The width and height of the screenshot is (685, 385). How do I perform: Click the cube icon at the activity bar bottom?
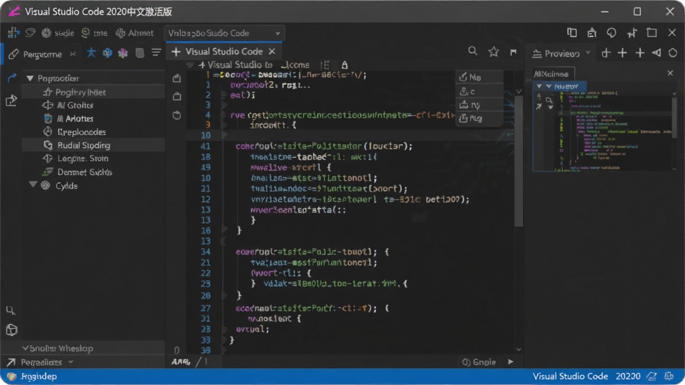tap(12, 330)
